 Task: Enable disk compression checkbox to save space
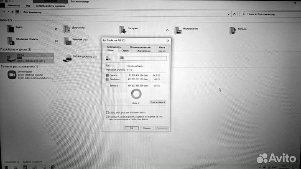click(107, 113)
